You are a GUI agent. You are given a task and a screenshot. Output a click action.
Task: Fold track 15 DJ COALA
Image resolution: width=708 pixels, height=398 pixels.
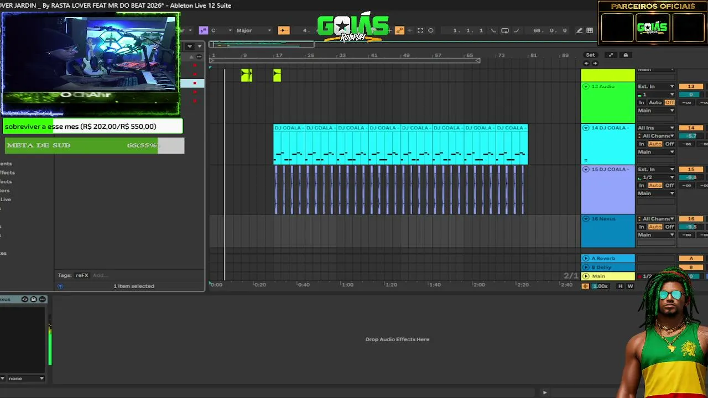(586, 170)
